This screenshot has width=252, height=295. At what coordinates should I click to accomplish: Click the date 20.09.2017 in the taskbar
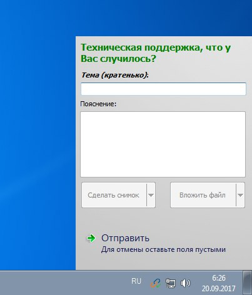pyautogui.click(x=219, y=289)
